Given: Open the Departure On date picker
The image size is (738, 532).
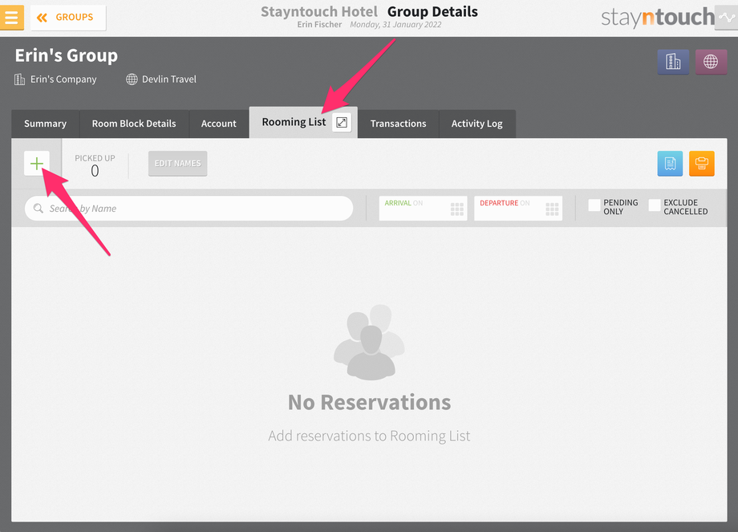Looking at the screenshot, I should tap(518, 208).
